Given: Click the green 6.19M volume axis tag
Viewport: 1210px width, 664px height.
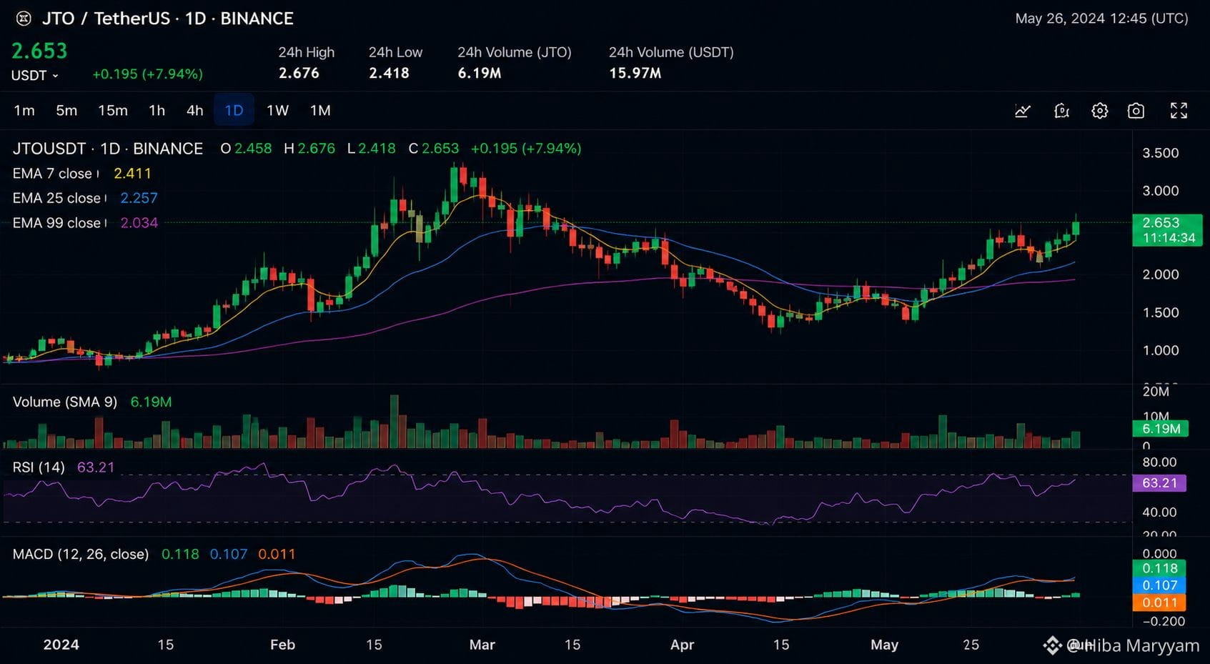Looking at the screenshot, I should pos(1161,429).
